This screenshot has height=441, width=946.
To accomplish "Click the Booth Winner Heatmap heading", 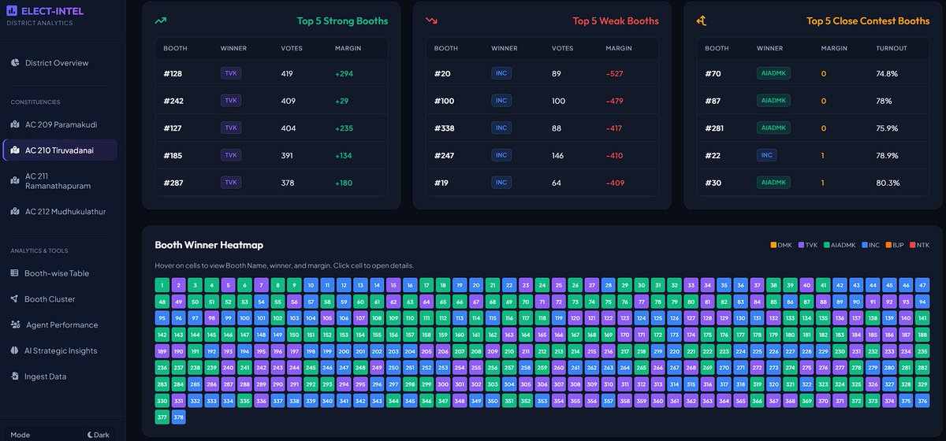I will point(209,246).
